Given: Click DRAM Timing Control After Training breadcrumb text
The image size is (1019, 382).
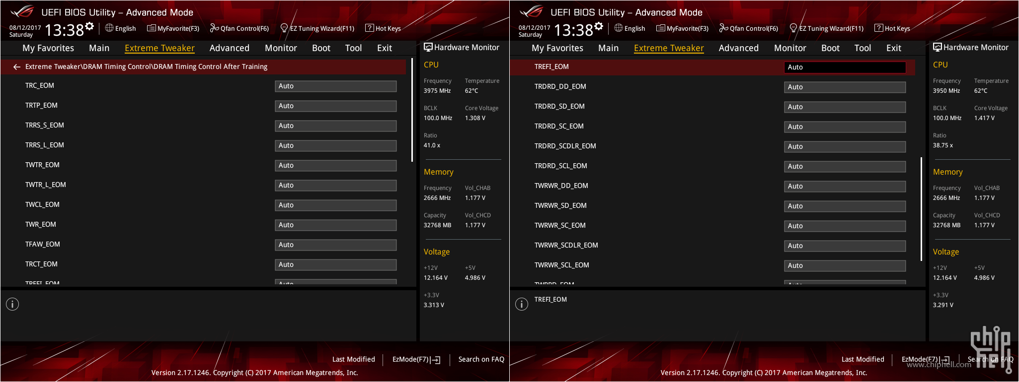Looking at the screenshot, I should pyautogui.click(x=210, y=66).
